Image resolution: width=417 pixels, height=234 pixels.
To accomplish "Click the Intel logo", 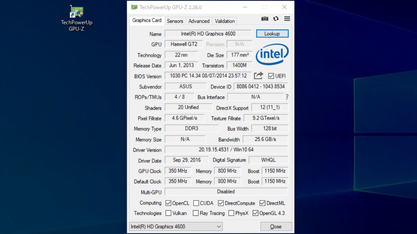I will (x=272, y=54).
